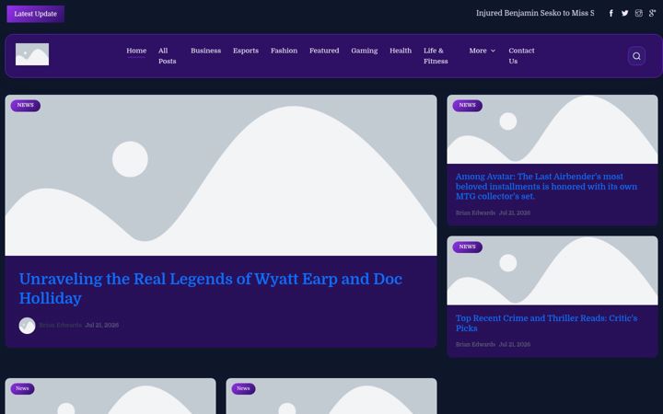This screenshot has width=663, height=414.
Task: Open the Facebook social icon
Action: [611, 14]
